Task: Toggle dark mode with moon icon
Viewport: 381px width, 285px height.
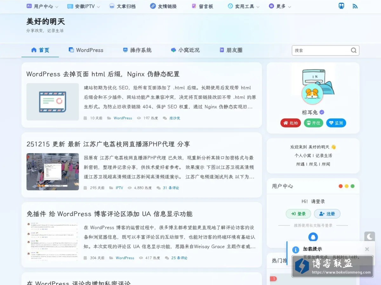Action: [x=370, y=237]
